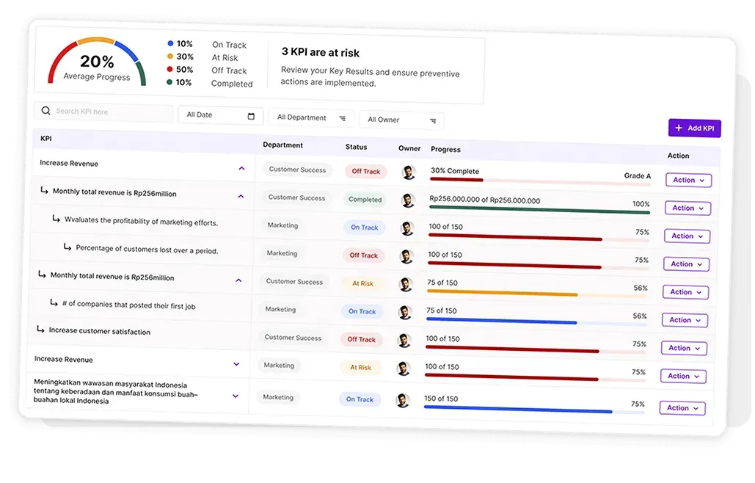
Task: Click the Add KPI button
Action: 694,128
